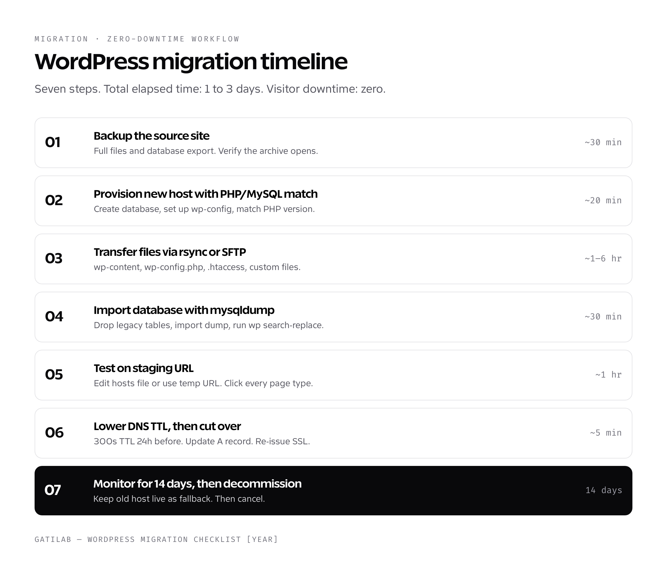Click step number 03
The height and width of the screenshot is (579, 667).
tap(54, 259)
